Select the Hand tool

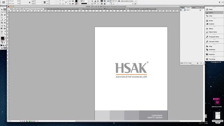tap(2, 34)
